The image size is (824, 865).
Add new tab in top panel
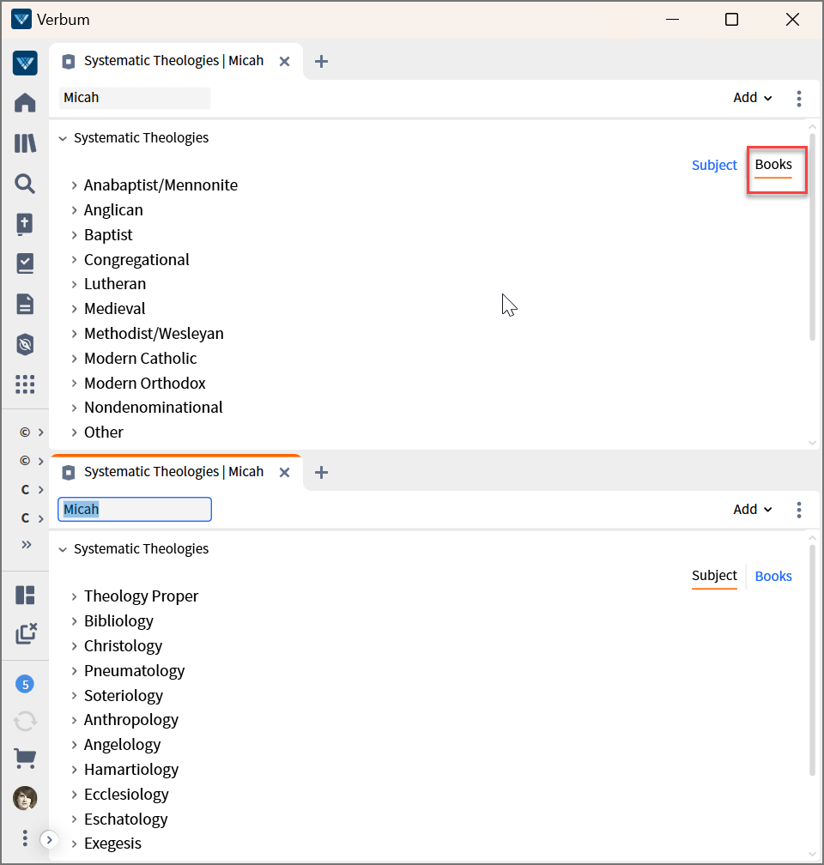pyautogui.click(x=321, y=61)
